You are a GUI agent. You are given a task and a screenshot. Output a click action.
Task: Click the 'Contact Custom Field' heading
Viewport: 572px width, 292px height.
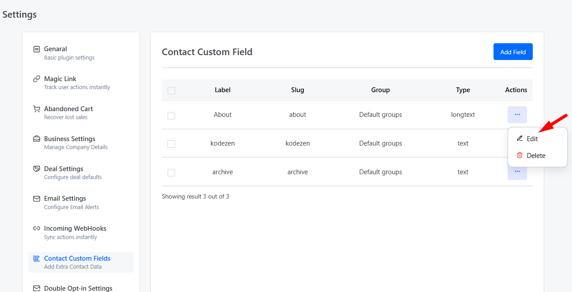(x=207, y=52)
